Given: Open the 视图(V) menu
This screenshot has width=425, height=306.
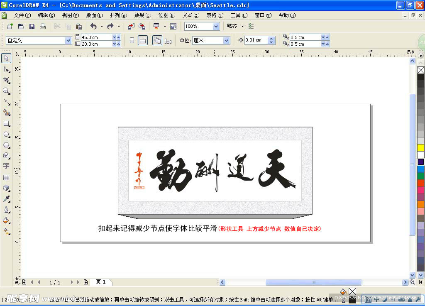Looking at the screenshot, I should tap(71, 15).
